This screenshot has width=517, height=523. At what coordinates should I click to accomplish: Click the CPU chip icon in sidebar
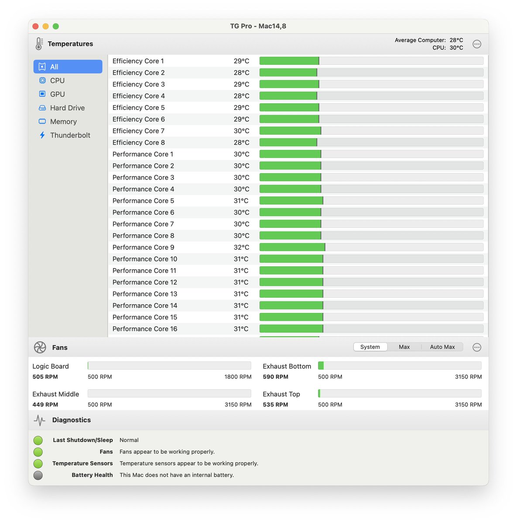42,80
